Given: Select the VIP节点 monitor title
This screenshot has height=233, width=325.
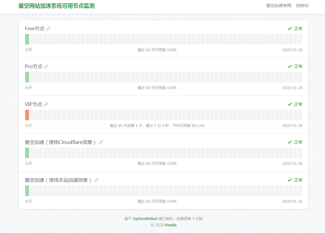Looking at the screenshot, I should click(33, 104).
